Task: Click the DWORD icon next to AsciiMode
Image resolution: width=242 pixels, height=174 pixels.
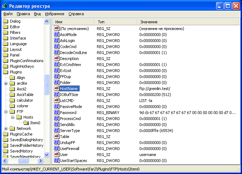Action: point(57,35)
